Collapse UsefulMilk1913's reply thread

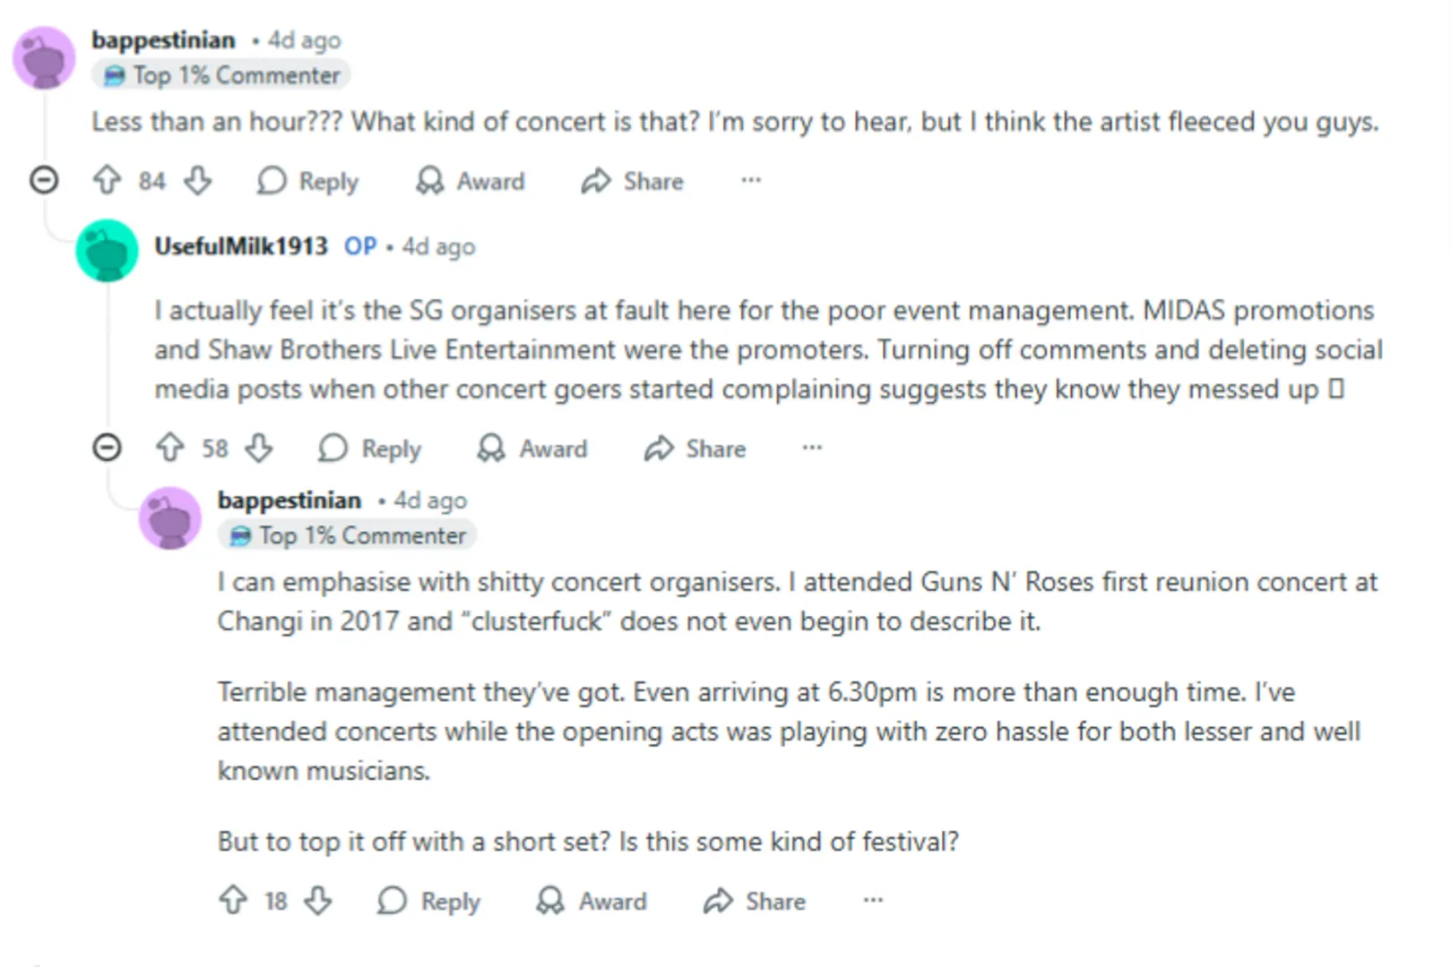(x=107, y=447)
